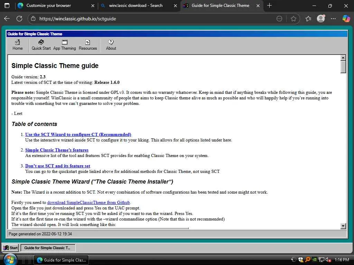Image resolution: width=354 pixels, height=265 pixels.
Task: Switch to the Customize your browser tab
Action: click(56, 6)
